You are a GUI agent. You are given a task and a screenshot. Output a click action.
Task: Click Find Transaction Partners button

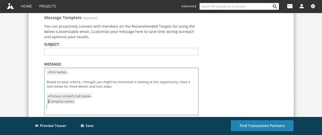262,126
